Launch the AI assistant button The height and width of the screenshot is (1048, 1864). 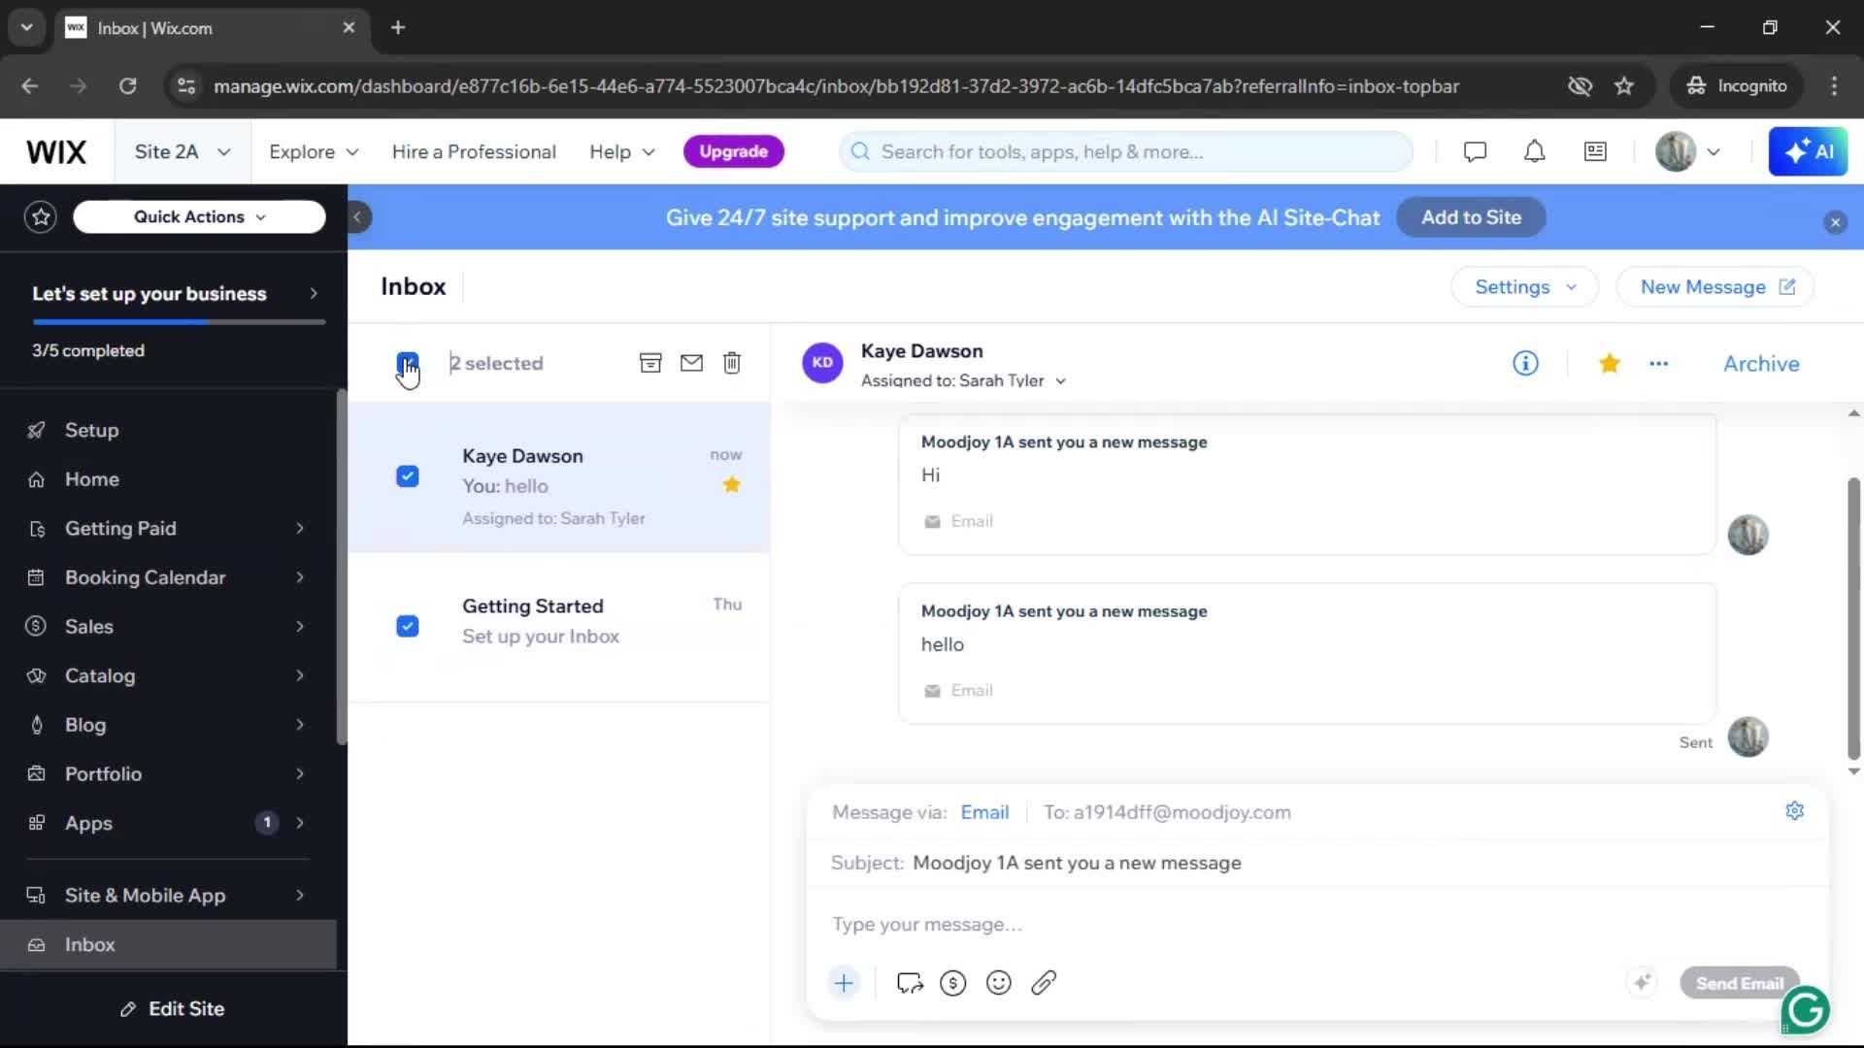pos(1808,151)
